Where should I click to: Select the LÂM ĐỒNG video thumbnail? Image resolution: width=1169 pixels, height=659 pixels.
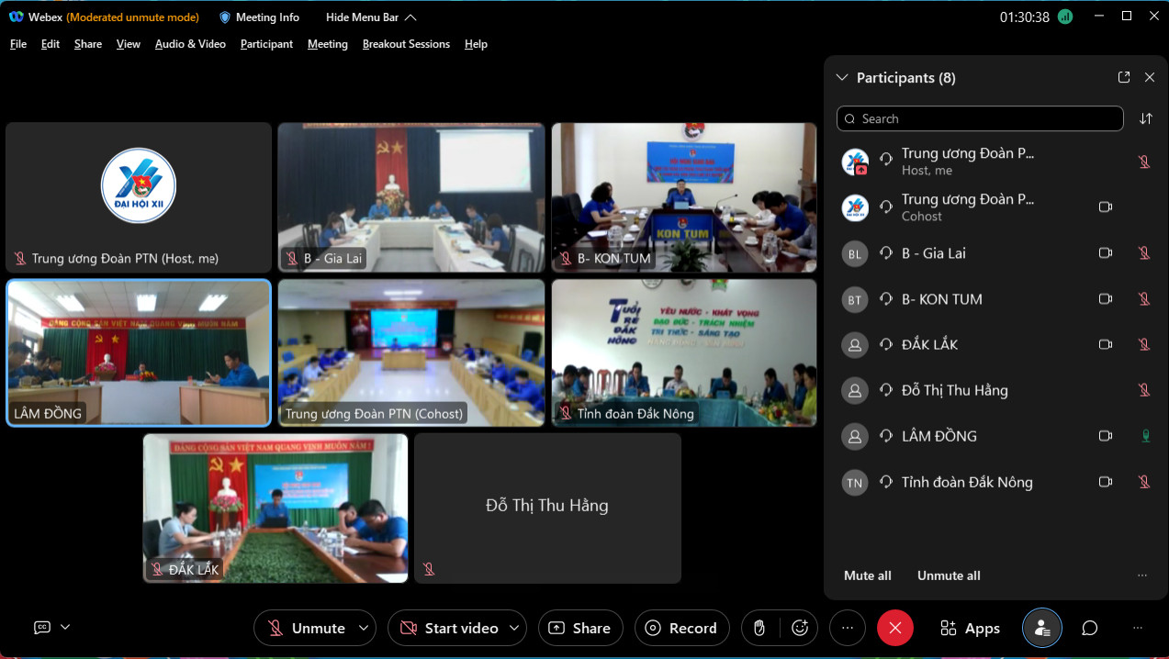point(139,353)
